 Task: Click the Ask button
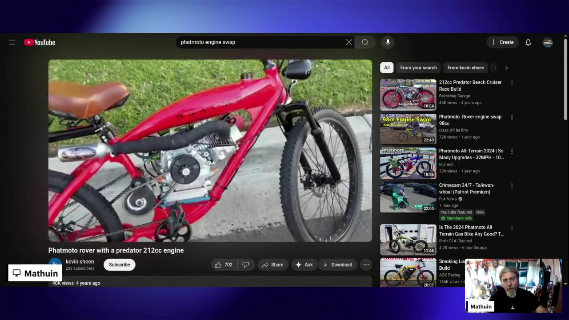click(304, 265)
